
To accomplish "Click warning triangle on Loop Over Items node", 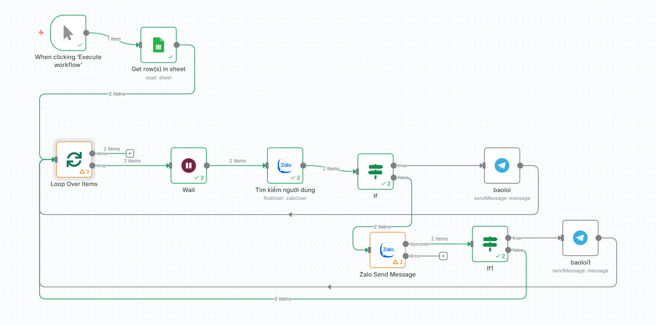I will pos(82,171).
